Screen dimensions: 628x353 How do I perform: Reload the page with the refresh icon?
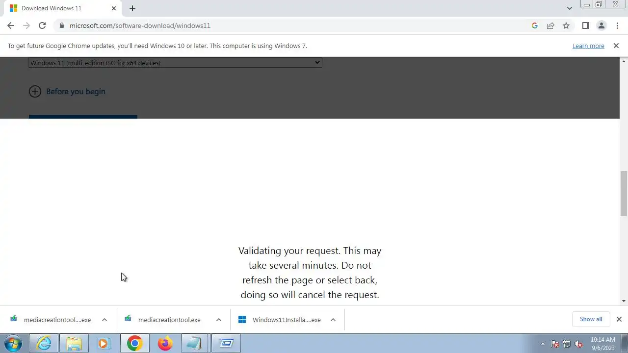[x=42, y=25]
